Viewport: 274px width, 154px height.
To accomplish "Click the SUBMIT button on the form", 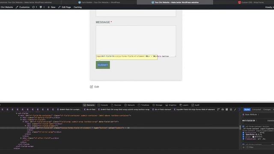I will click(x=103, y=65).
